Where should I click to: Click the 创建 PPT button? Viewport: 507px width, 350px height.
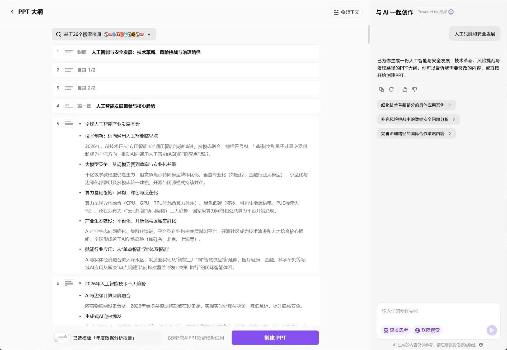(275, 338)
